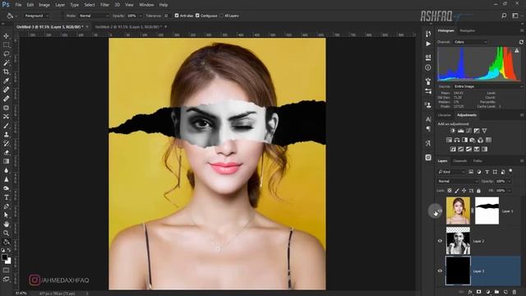Image resolution: width=526 pixels, height=296 pixels.
Task: Open the layer Fill dropdown arrow
Action: click(x=510, y=191)
